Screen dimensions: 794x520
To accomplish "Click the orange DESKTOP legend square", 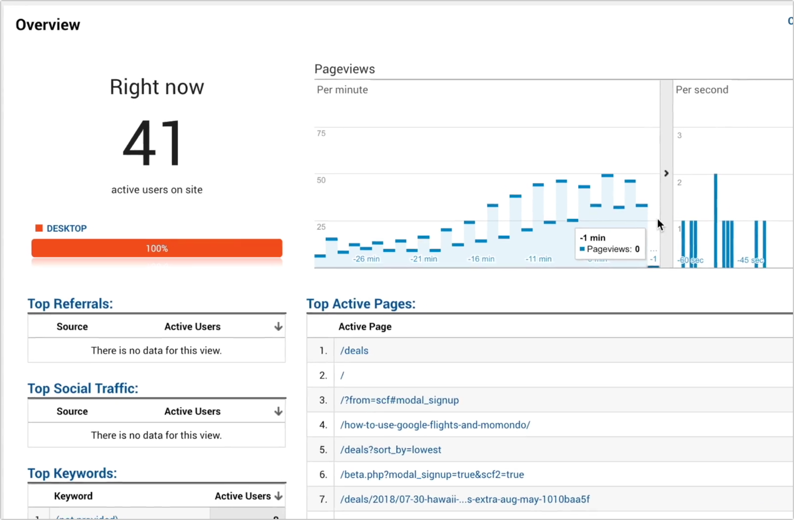I will coord(39,228).
